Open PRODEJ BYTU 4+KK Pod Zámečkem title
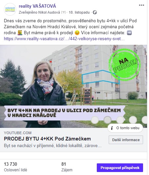This screenshot has height=175, width=149. [x=48, y=139]
